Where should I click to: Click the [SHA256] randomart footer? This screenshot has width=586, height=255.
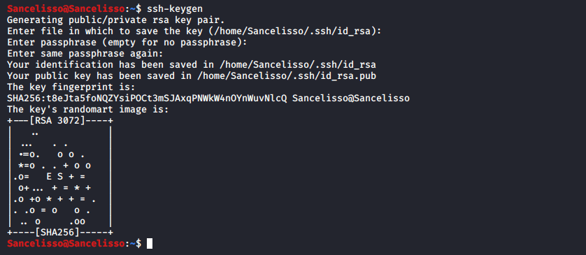[60, 233]
